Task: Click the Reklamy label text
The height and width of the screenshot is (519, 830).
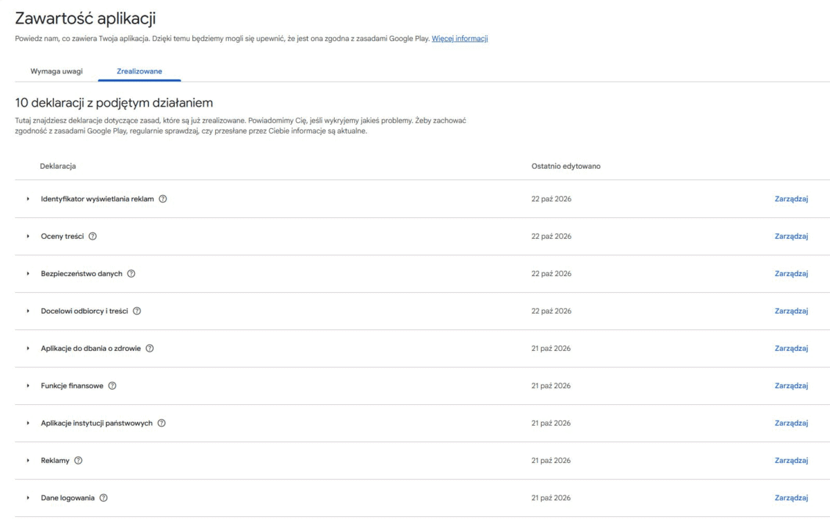Action: coord(55,460)
